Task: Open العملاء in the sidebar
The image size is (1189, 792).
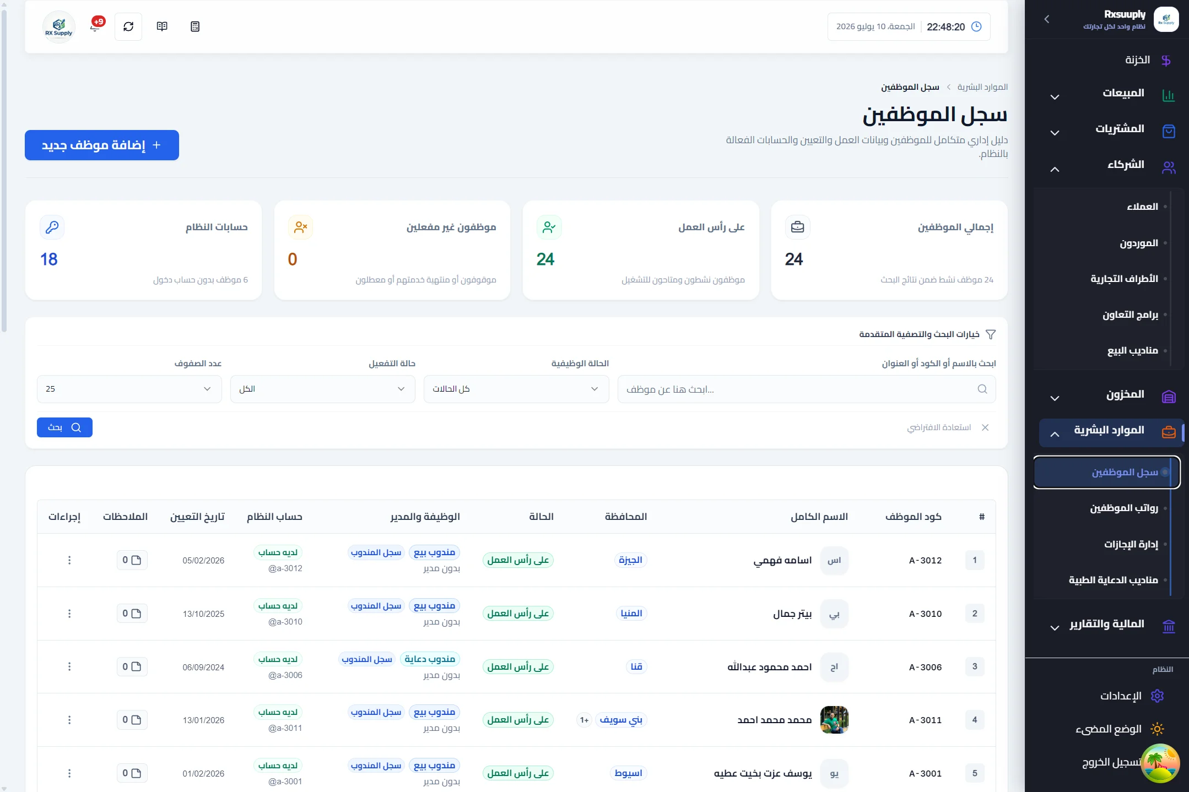Action: pos(1142,207)
